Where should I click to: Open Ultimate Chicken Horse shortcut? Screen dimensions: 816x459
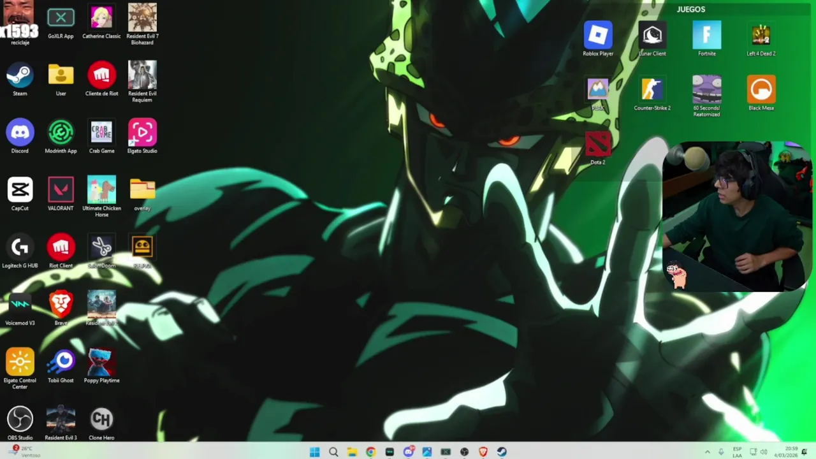101,197
